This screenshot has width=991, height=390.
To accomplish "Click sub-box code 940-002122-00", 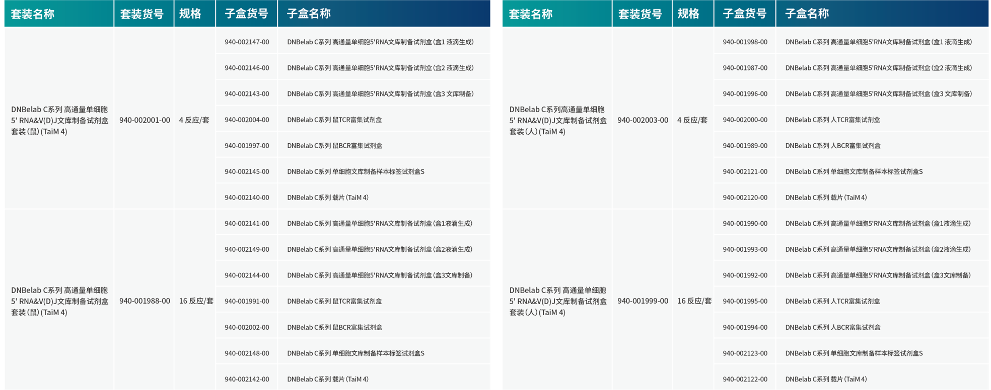I will pyautogui.click(x=745, y=379).
